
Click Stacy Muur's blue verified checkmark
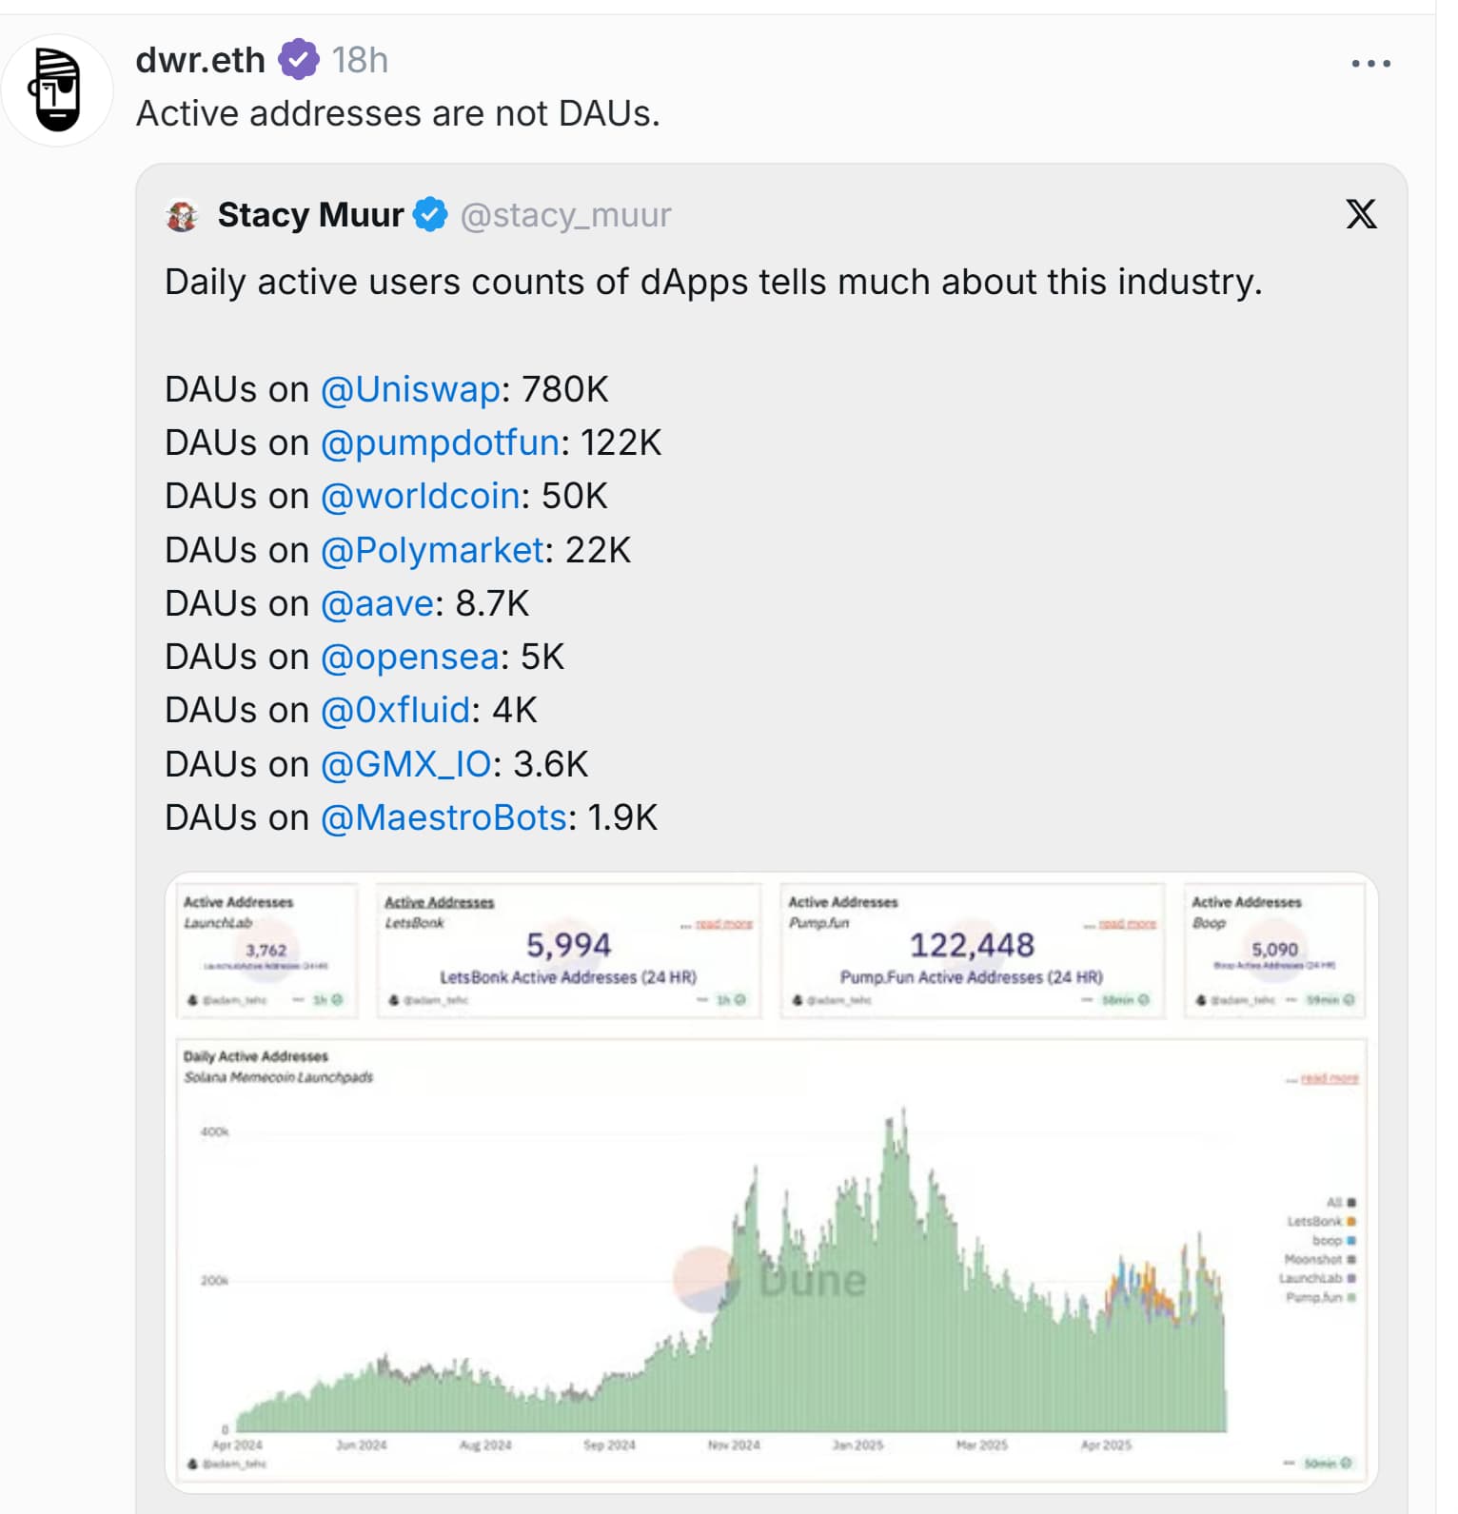point(430,215)
